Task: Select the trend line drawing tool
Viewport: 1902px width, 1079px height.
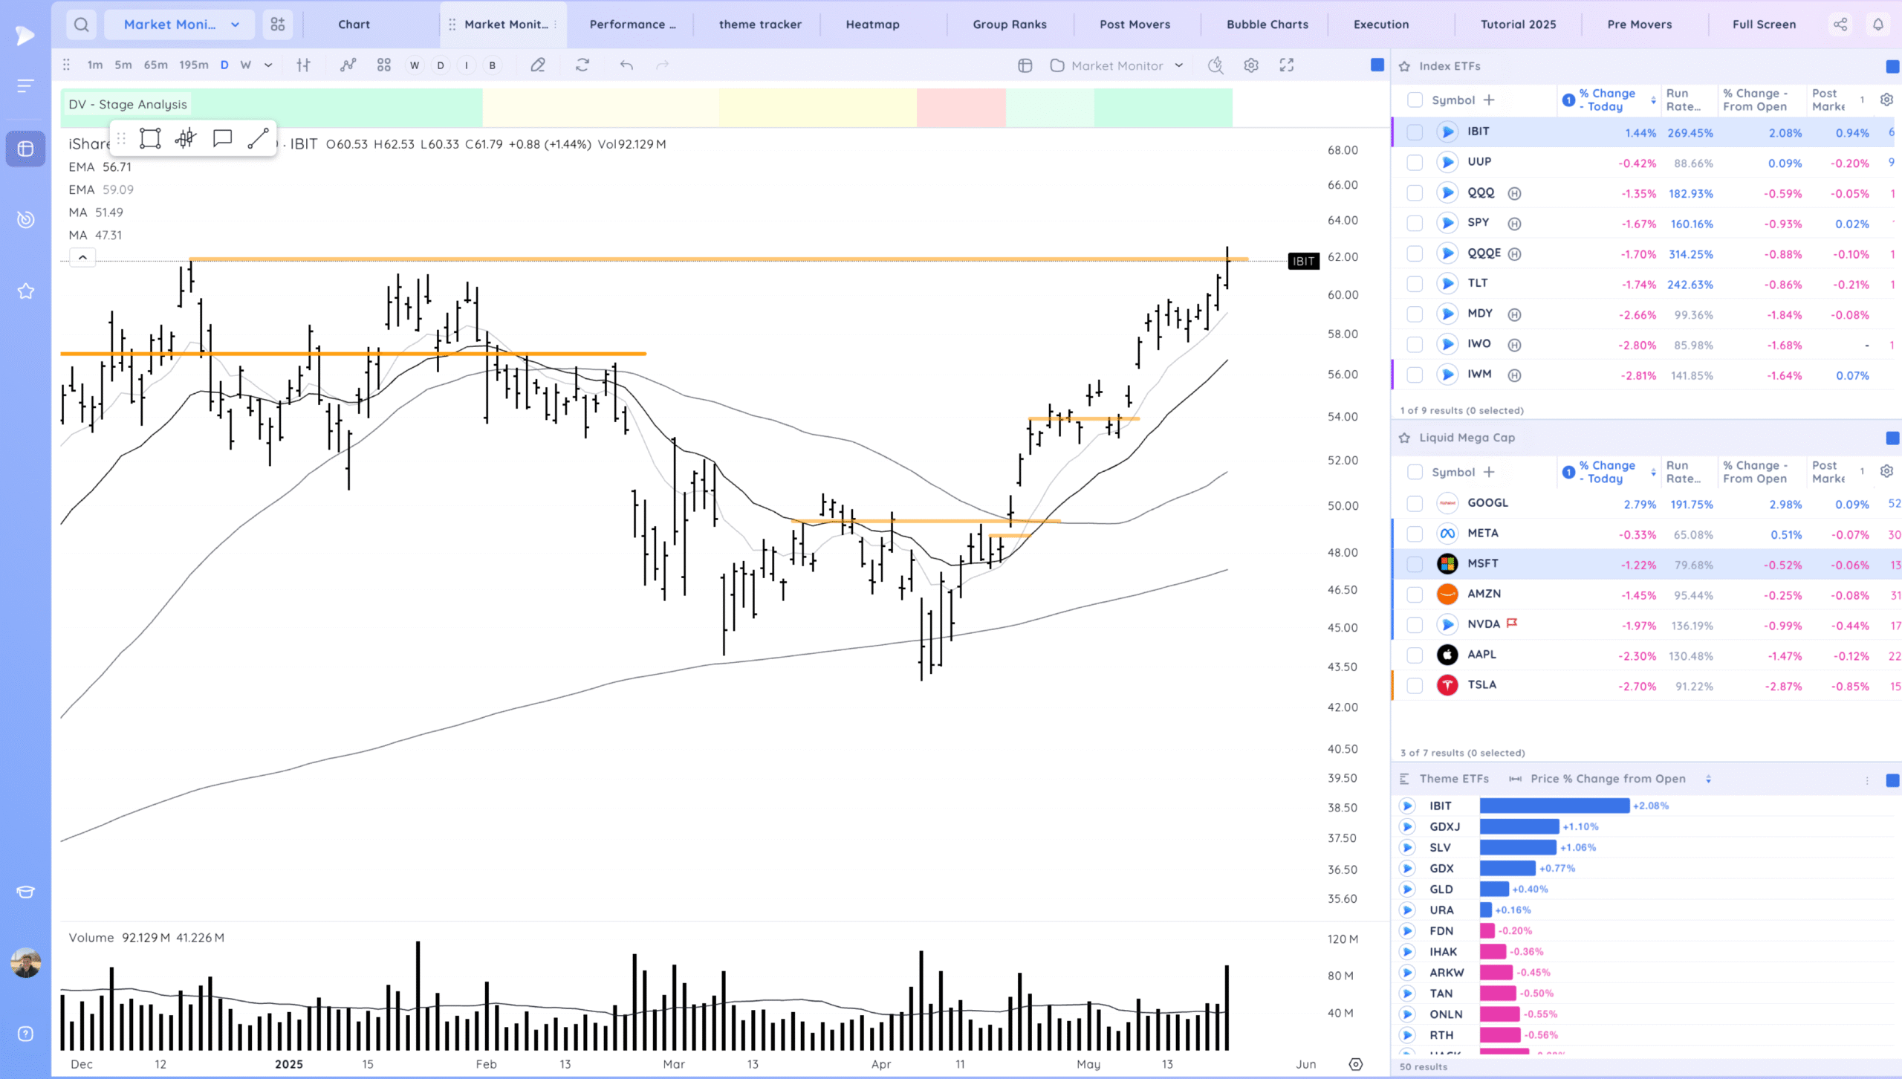Action: coord(258,138)
